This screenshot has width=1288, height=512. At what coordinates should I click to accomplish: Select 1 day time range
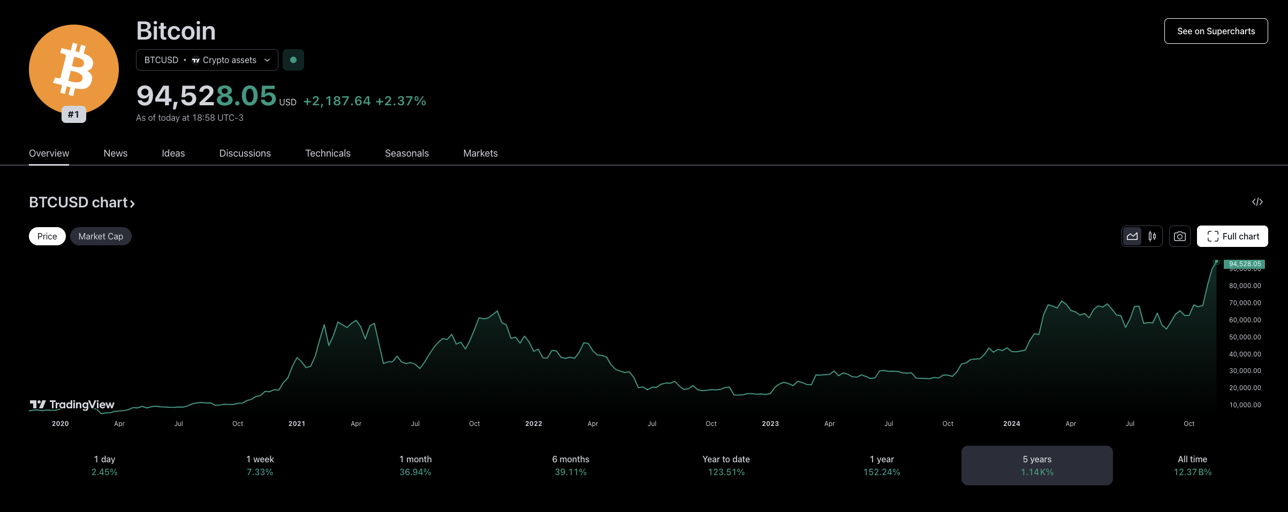104,466
